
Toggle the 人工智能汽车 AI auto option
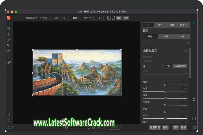point(180,66)
